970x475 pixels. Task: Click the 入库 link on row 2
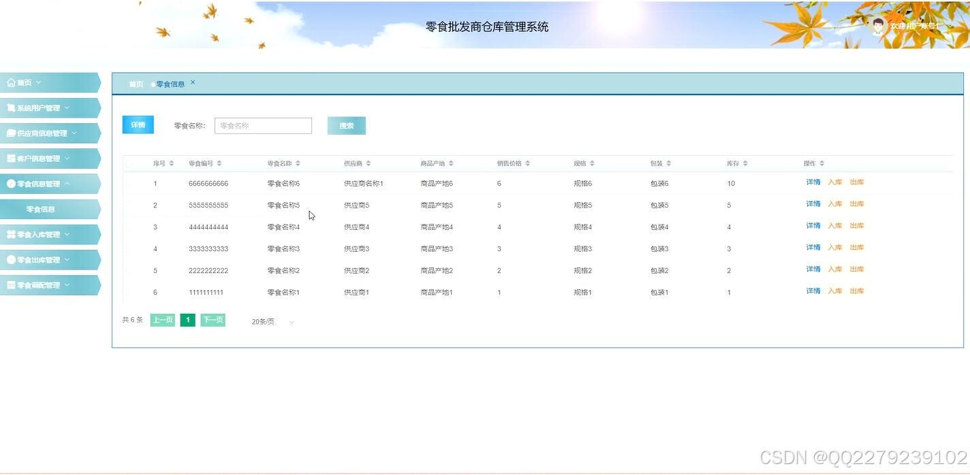834,203
